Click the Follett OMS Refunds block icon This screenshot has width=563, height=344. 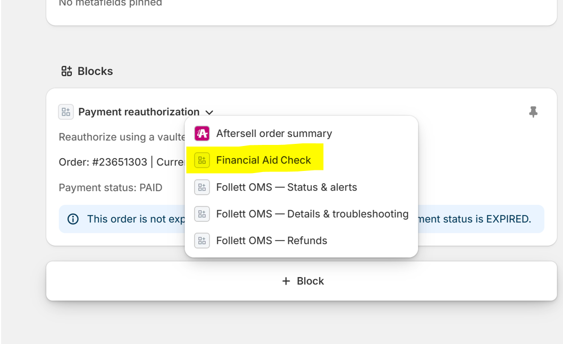point(202,240)
